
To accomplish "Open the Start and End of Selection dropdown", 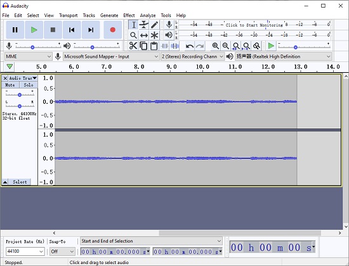I will pyautogui.click(x=151, y=241).
